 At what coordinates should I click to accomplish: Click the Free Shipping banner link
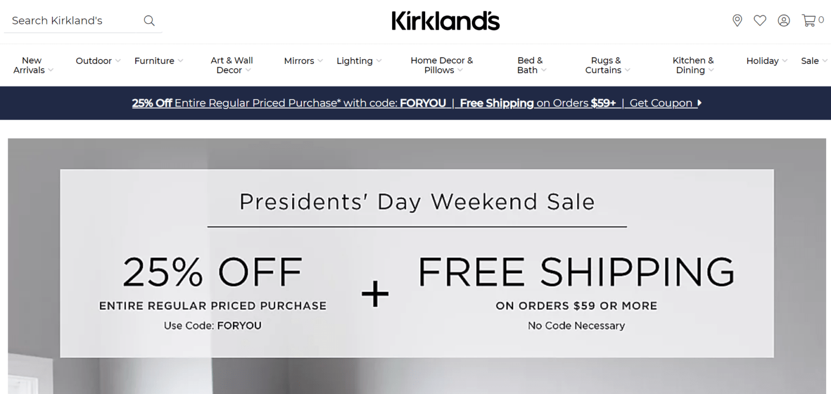(495, 103)
